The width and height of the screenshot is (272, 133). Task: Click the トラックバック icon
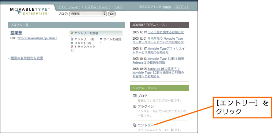(x=72, y=47)
